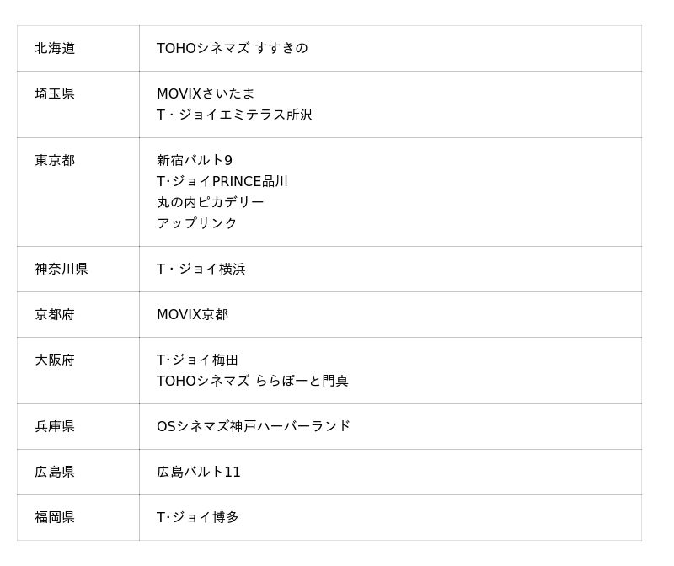Click TOHOシネマズ ららぽーと門真 text

252,381
